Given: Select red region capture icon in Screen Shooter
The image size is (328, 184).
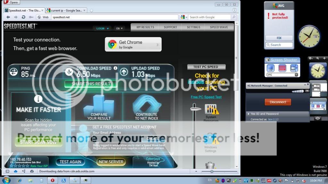Looking at the screenshot, I should [282, 68].
